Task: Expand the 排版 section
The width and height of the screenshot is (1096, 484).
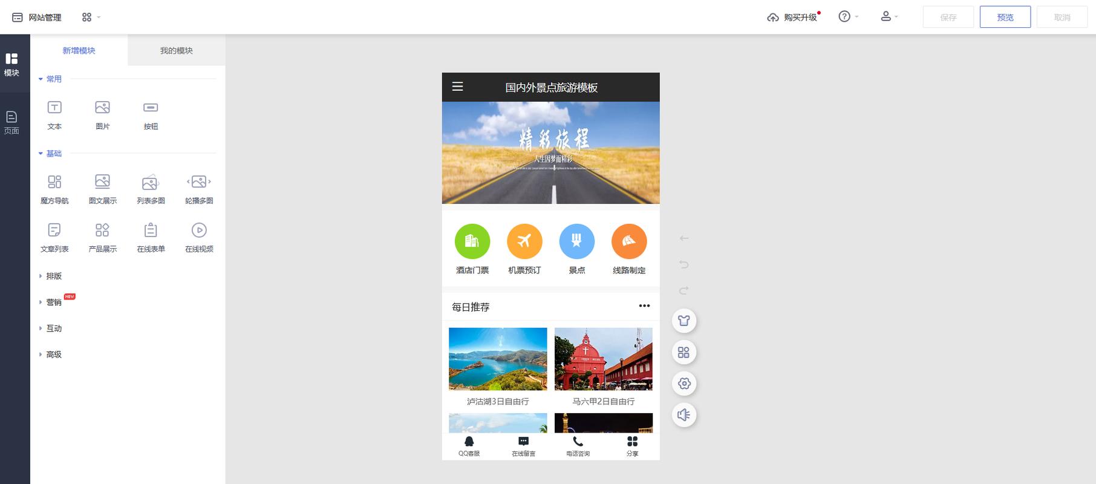Action: coord(53,276)
